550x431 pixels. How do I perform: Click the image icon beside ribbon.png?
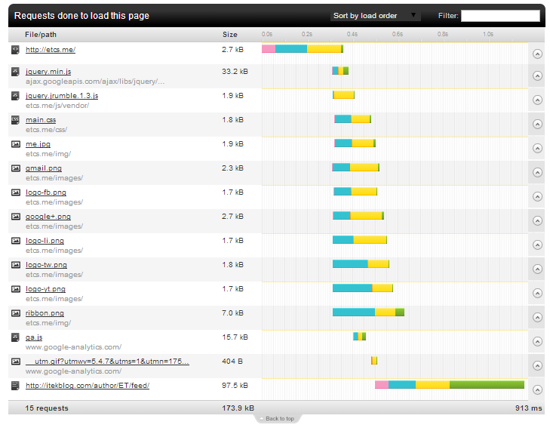[16, 313]
